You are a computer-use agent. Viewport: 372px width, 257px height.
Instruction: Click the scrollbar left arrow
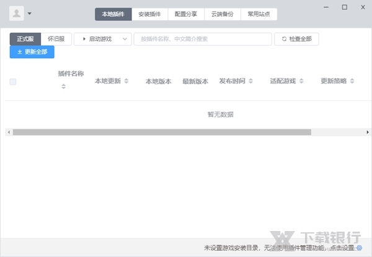(9, 132)
